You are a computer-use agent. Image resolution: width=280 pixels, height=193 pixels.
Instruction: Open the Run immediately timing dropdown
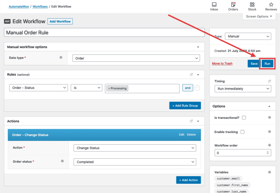point(243,88)
